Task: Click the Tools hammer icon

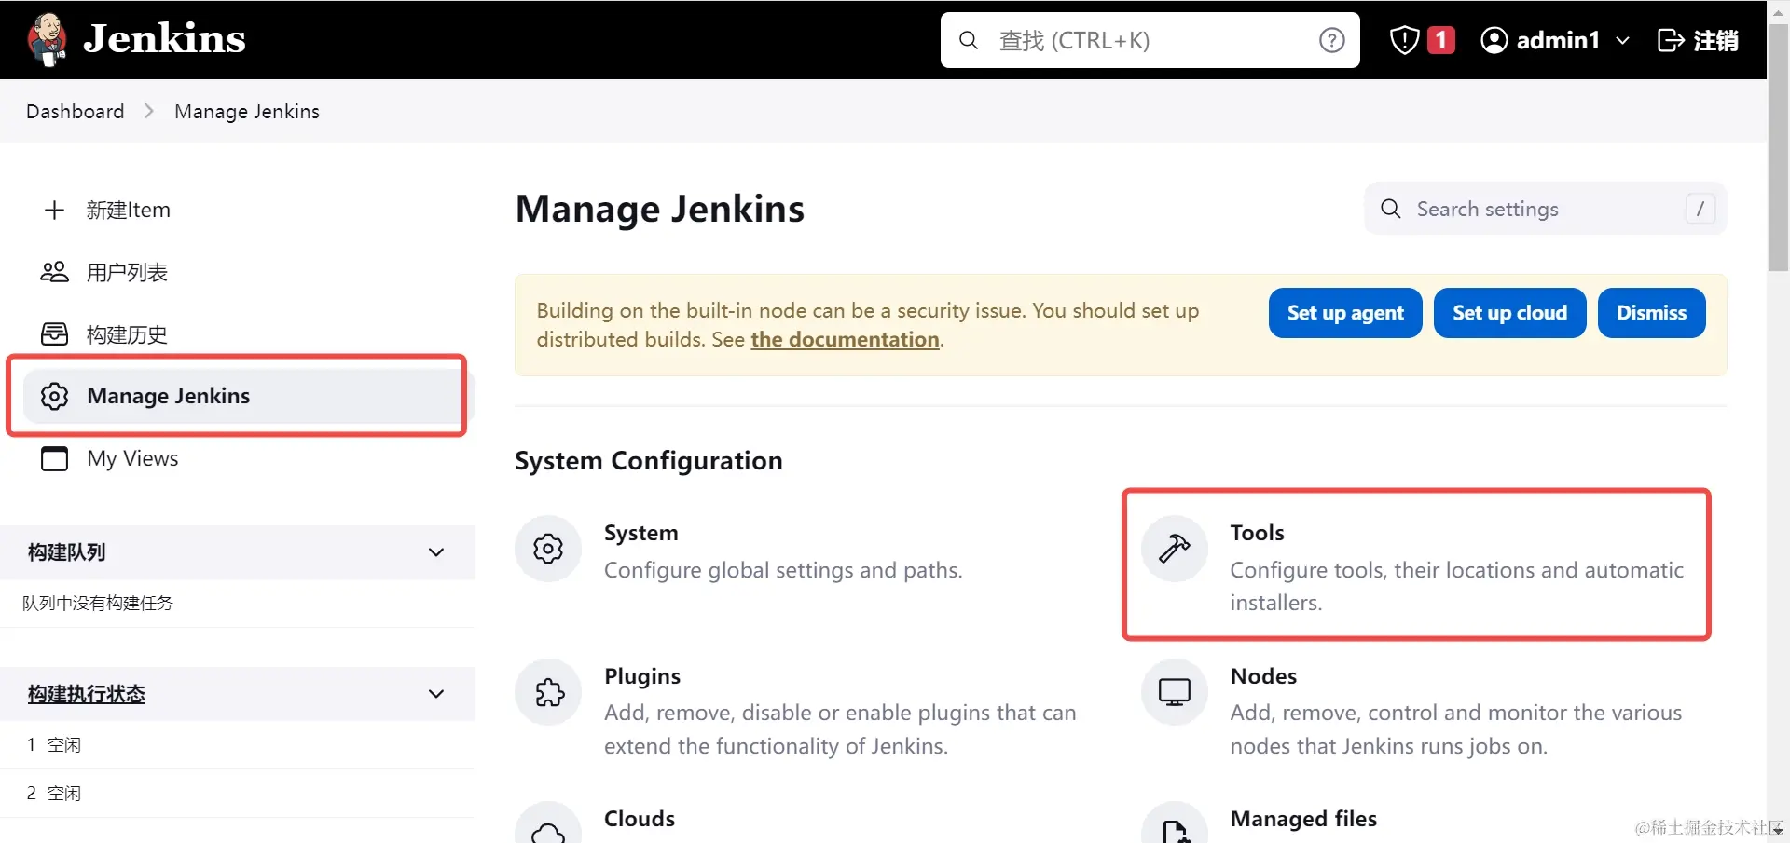Action: coord(1174,549)
